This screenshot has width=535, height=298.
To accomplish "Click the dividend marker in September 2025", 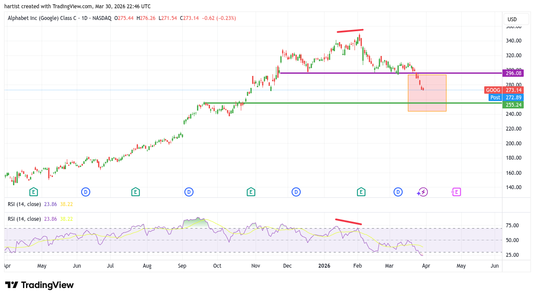I will [189, 192].
